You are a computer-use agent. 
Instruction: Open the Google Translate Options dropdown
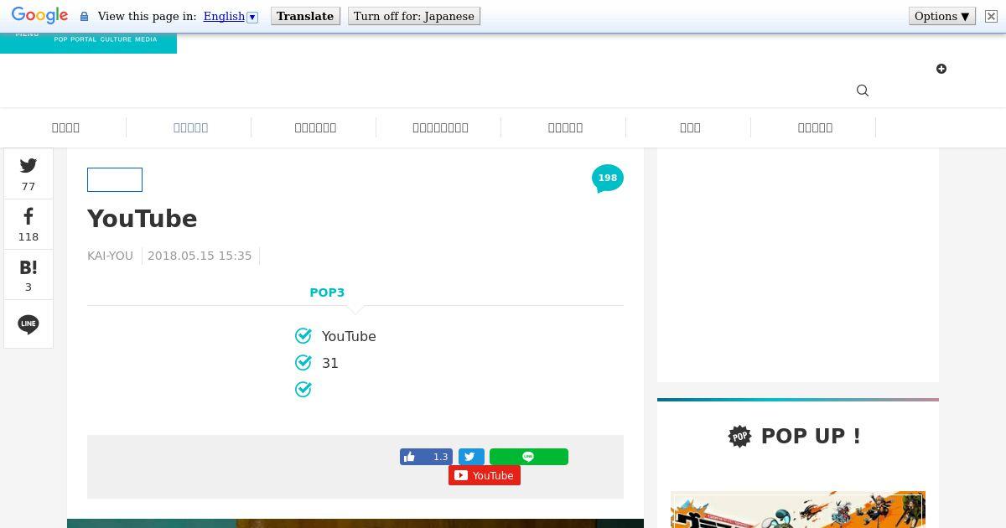(942, 16)
